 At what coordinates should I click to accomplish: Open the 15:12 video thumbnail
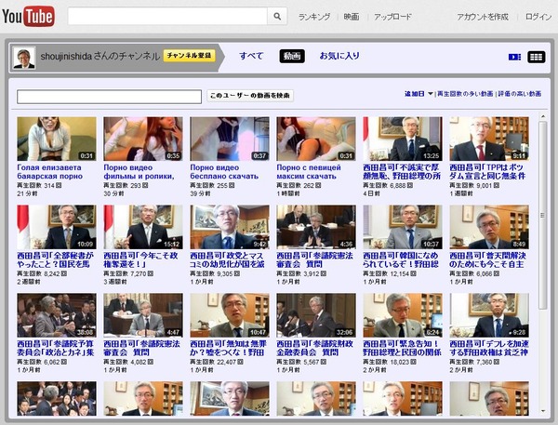pyautogui.click(x=143, y=227)
